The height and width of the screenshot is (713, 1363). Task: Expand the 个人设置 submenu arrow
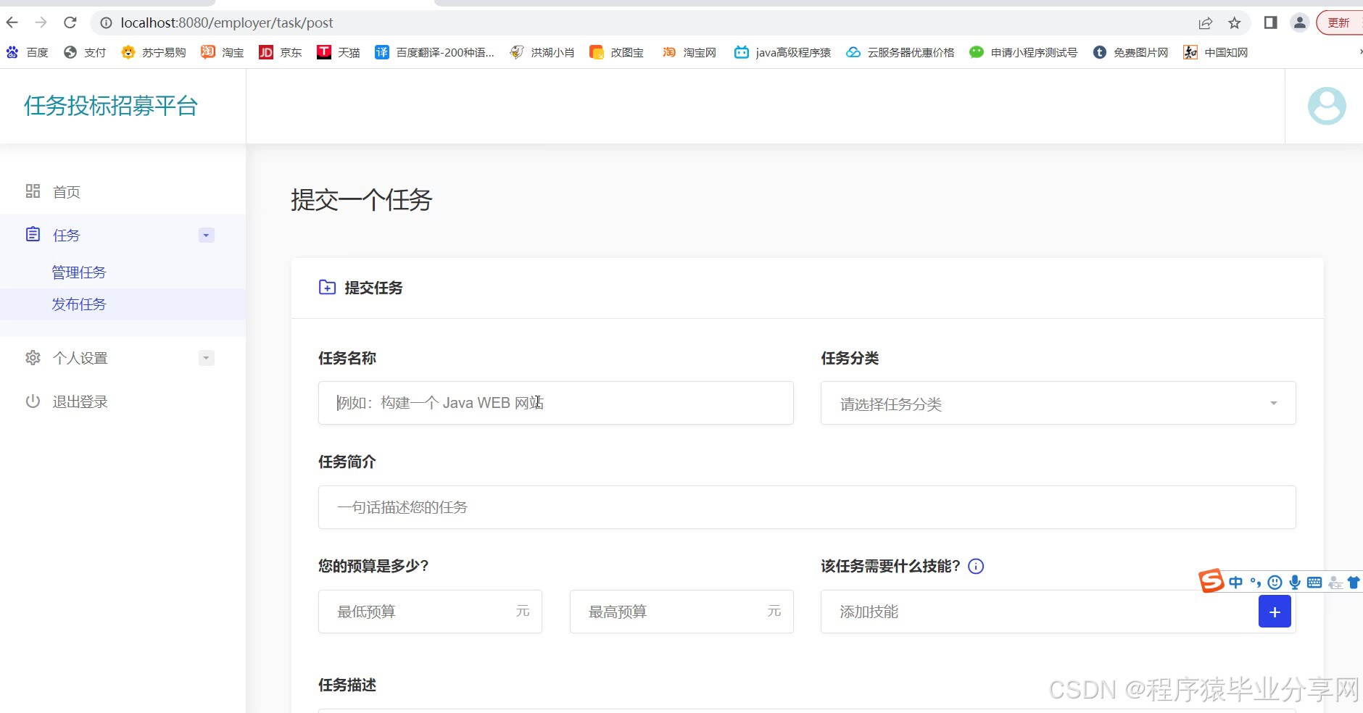coord(206,358)
